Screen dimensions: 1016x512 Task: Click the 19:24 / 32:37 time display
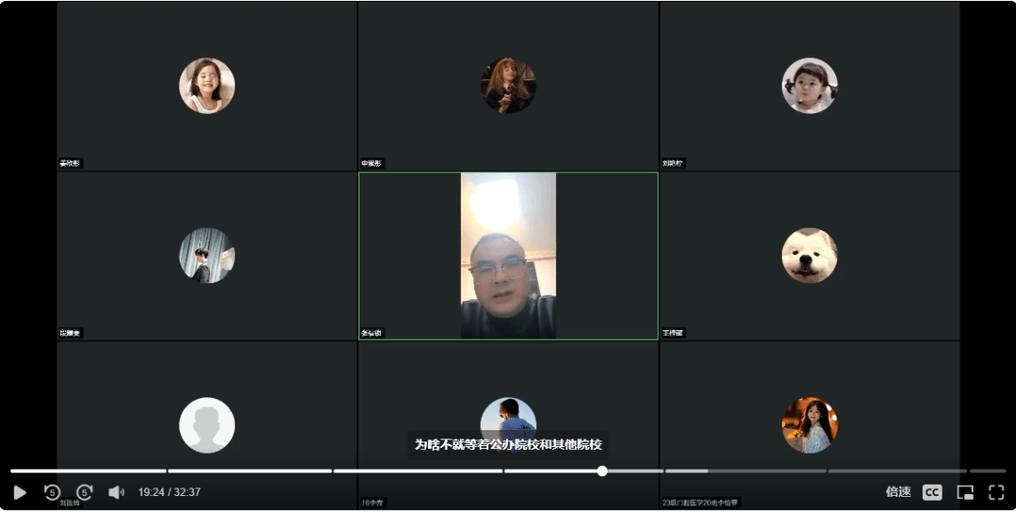(169, 492)
